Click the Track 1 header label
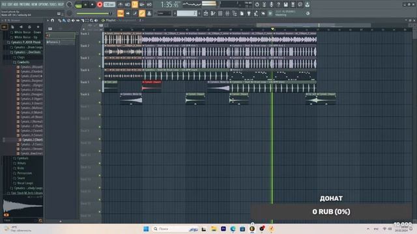 coord(85,34)
